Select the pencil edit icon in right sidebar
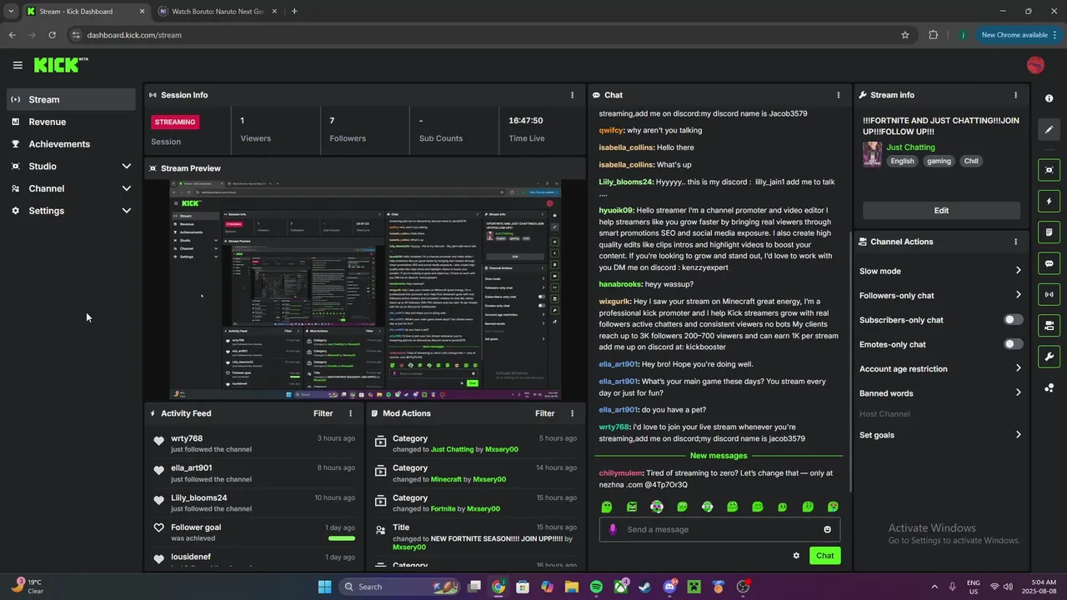The width and height of the screenshot is (1067, 600). (x=1049, y=129)
